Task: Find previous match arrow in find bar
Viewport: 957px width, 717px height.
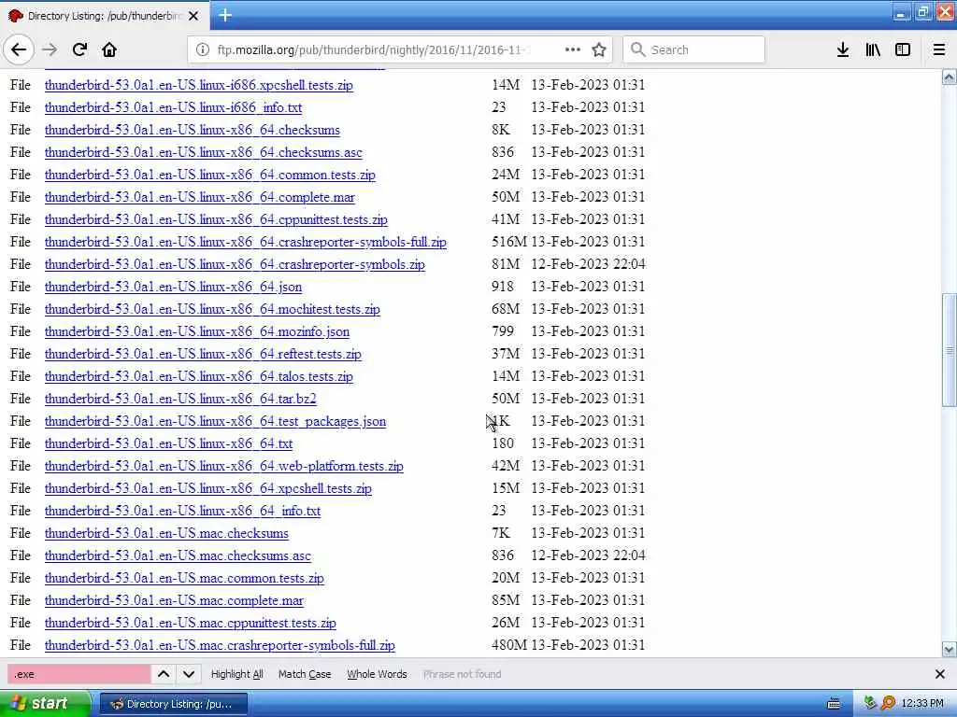Action: [x=164, y=674]
